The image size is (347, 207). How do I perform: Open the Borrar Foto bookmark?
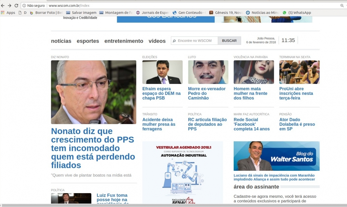pyautogui.click(x=46, y=13)
